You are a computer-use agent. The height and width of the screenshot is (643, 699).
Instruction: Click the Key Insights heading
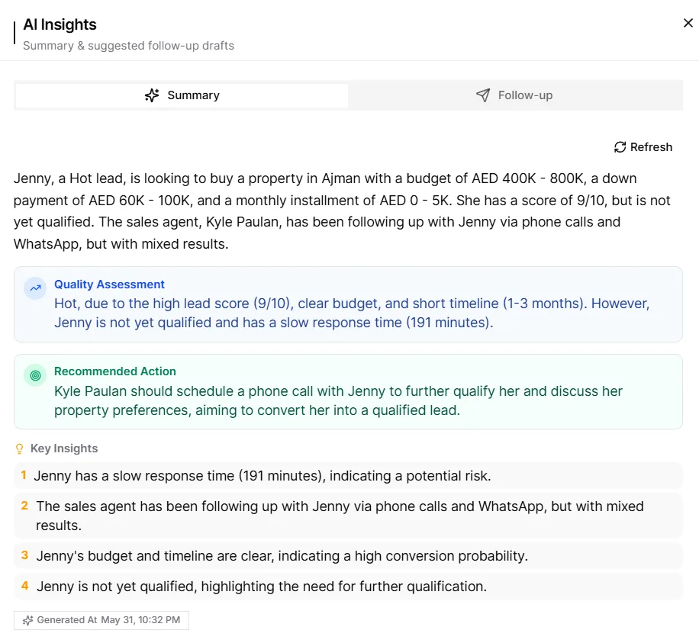64,448
